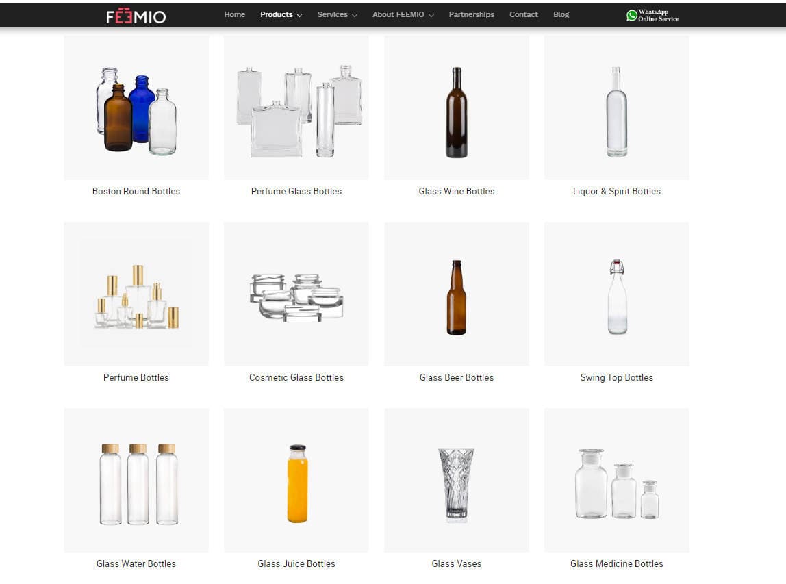Click the FEEMIO logo

136,15
